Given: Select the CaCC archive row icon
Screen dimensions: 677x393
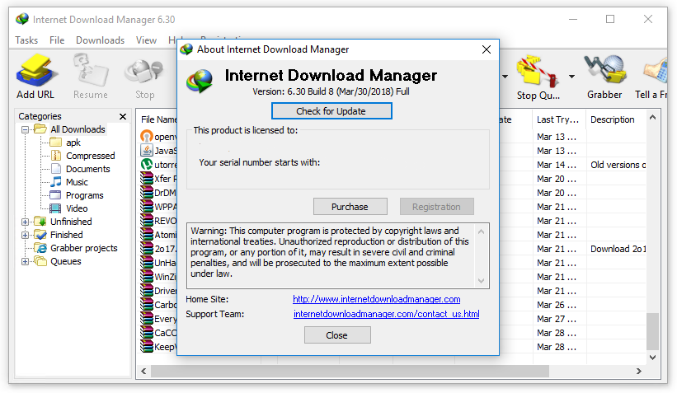Looking at the screenshot, I should (x=147, y=333).
